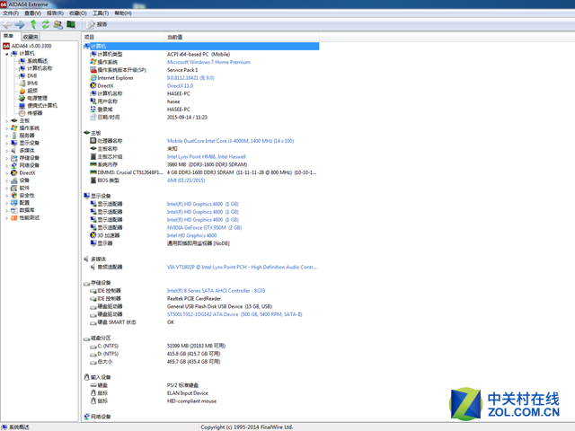Viewport: 575px width, 431px height.
Task: Open the 工具(T) menu
Action: (x=101, y=13)
